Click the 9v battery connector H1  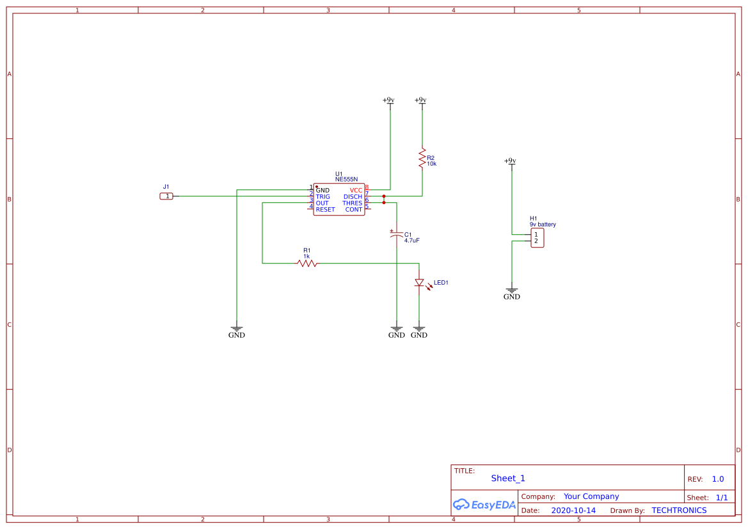pos(536,237)
